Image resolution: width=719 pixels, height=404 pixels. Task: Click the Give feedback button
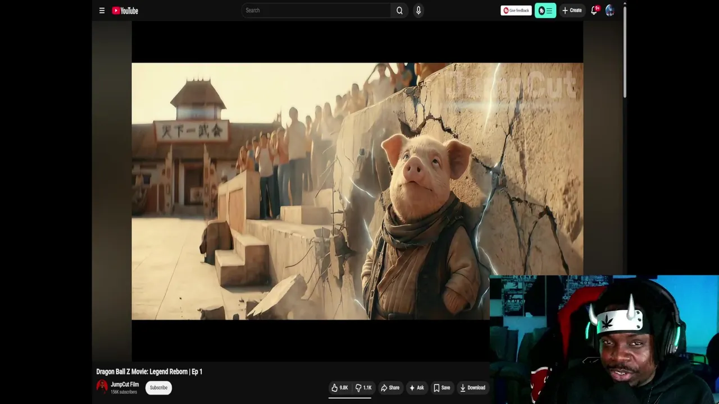[x=516, y=10]
